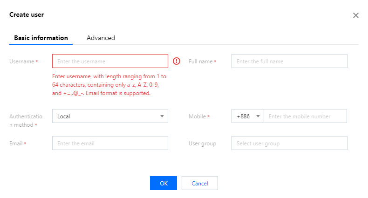Click into the Full name field

pyautogui.click(x=289, y=61)
